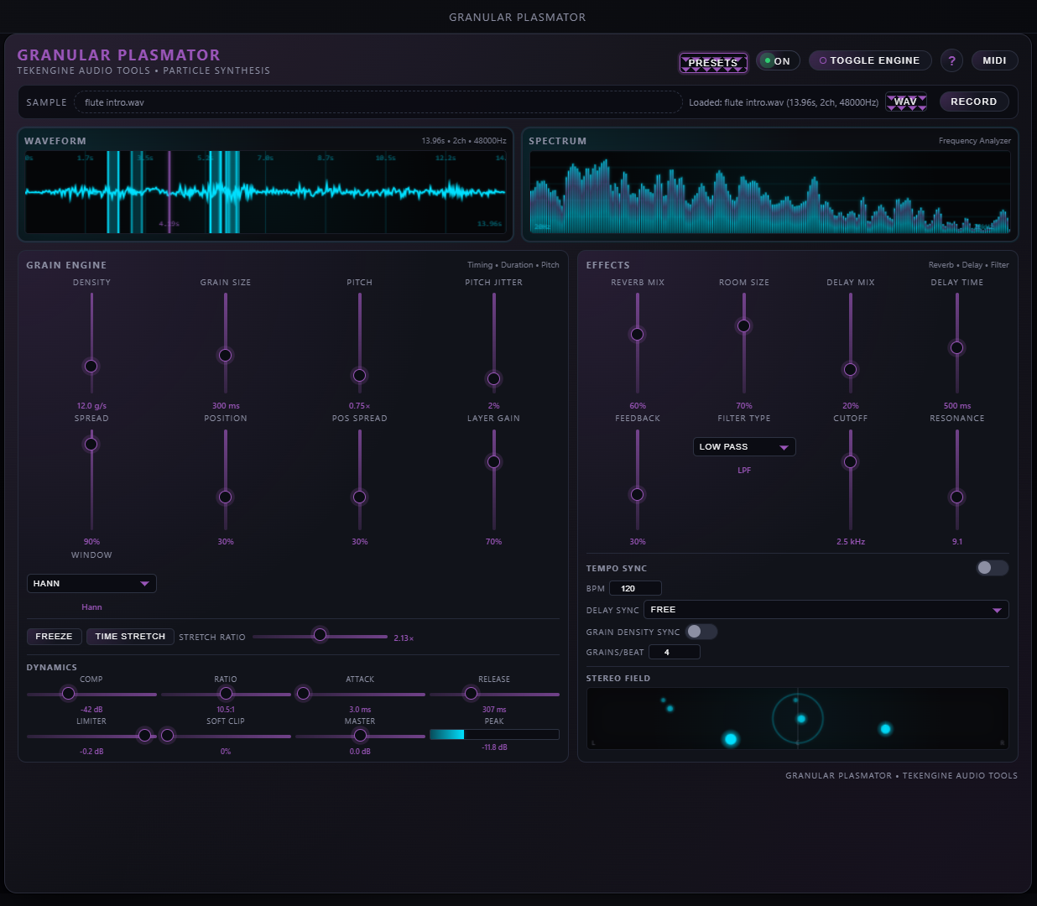Open the WAV format menu

906,102
